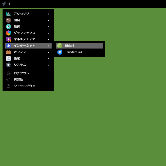Launch Midori from the submenu
The width and height of the screenshot is (166, 166).
pyautogui.click(x=79, y=46)
